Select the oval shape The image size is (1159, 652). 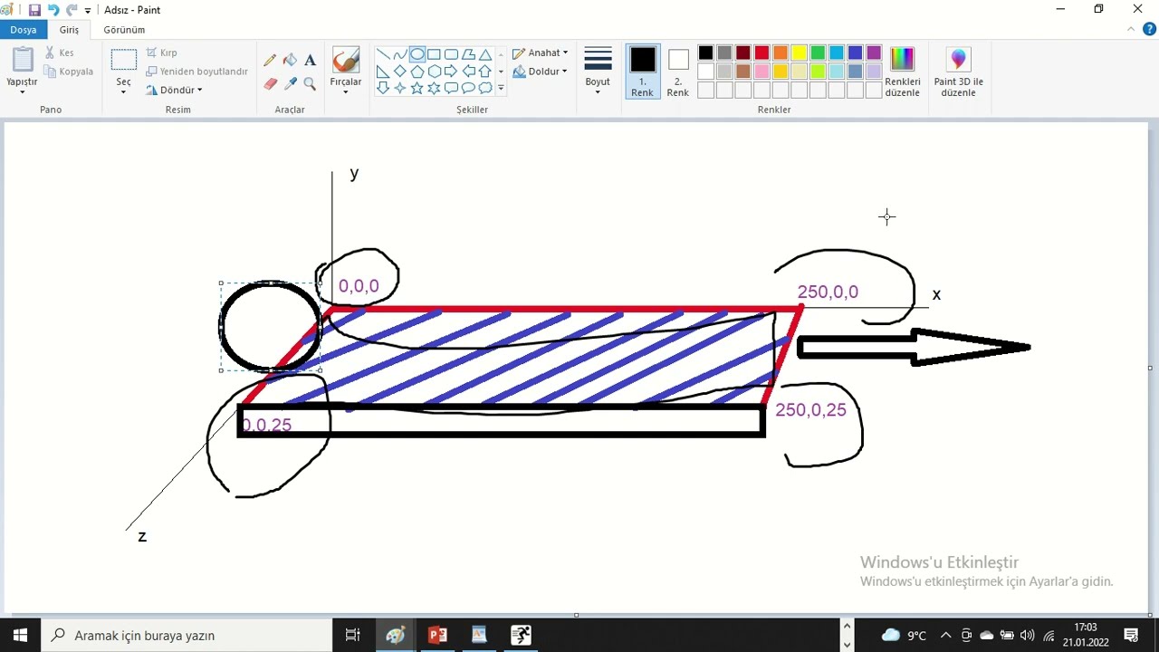(x=417, y=54)
